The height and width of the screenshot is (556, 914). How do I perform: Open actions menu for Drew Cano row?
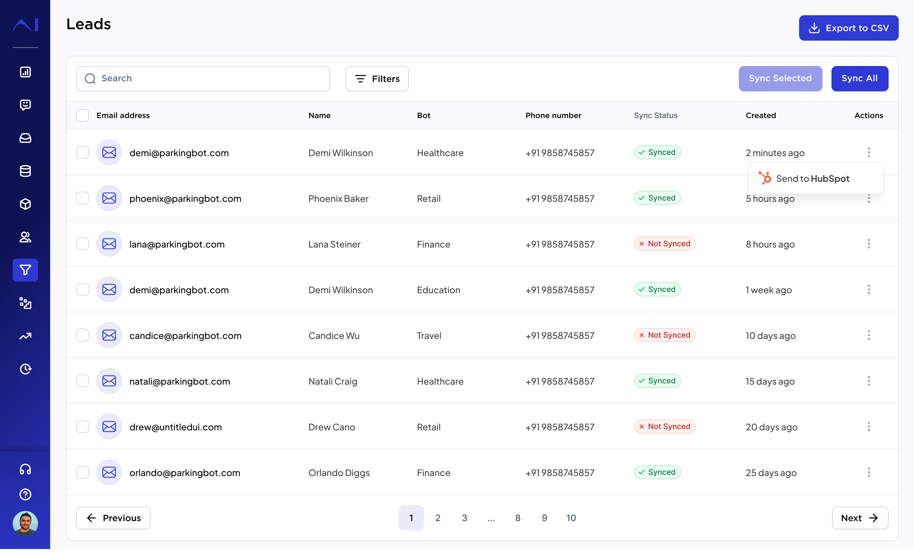tap(869, 427)
